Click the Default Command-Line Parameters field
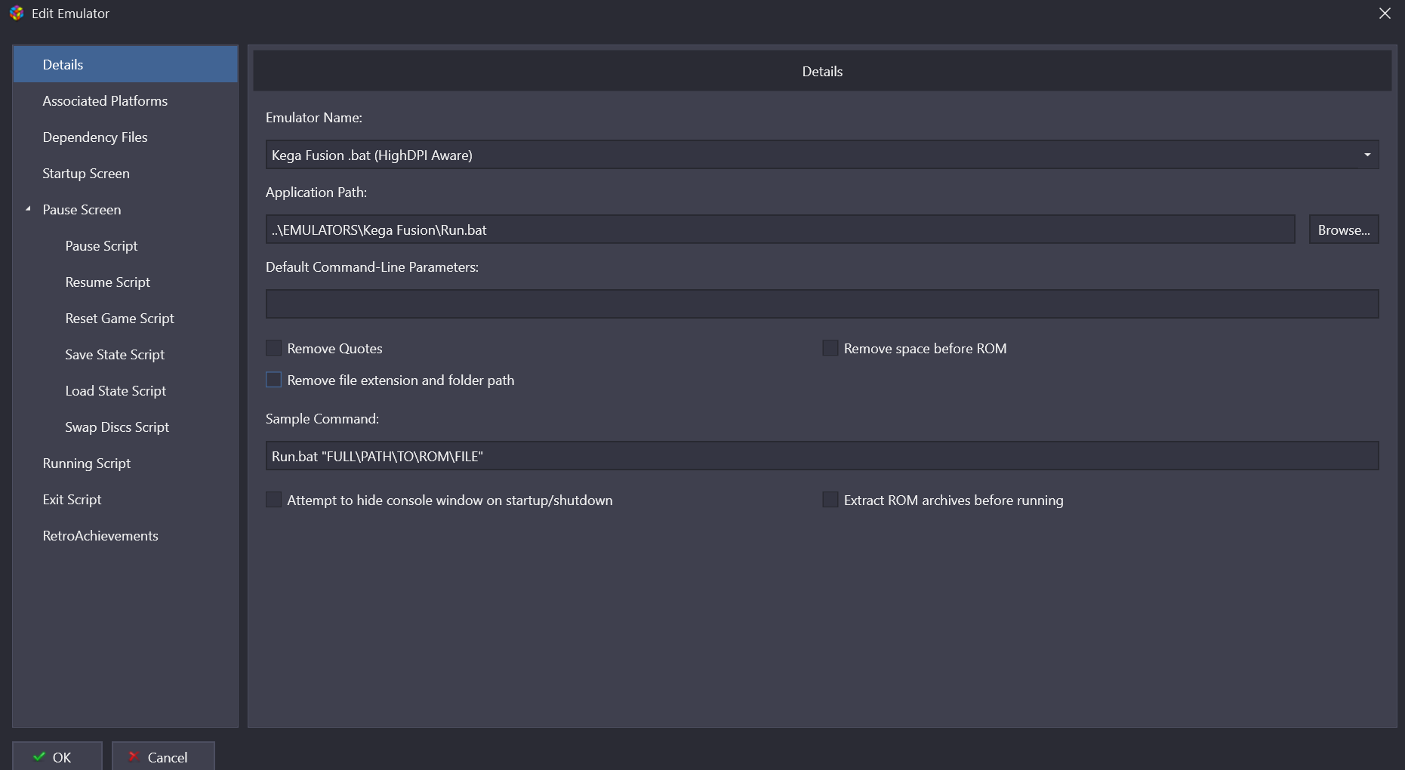The width and height of the screenshot is (1405, 770). point(821,304)
